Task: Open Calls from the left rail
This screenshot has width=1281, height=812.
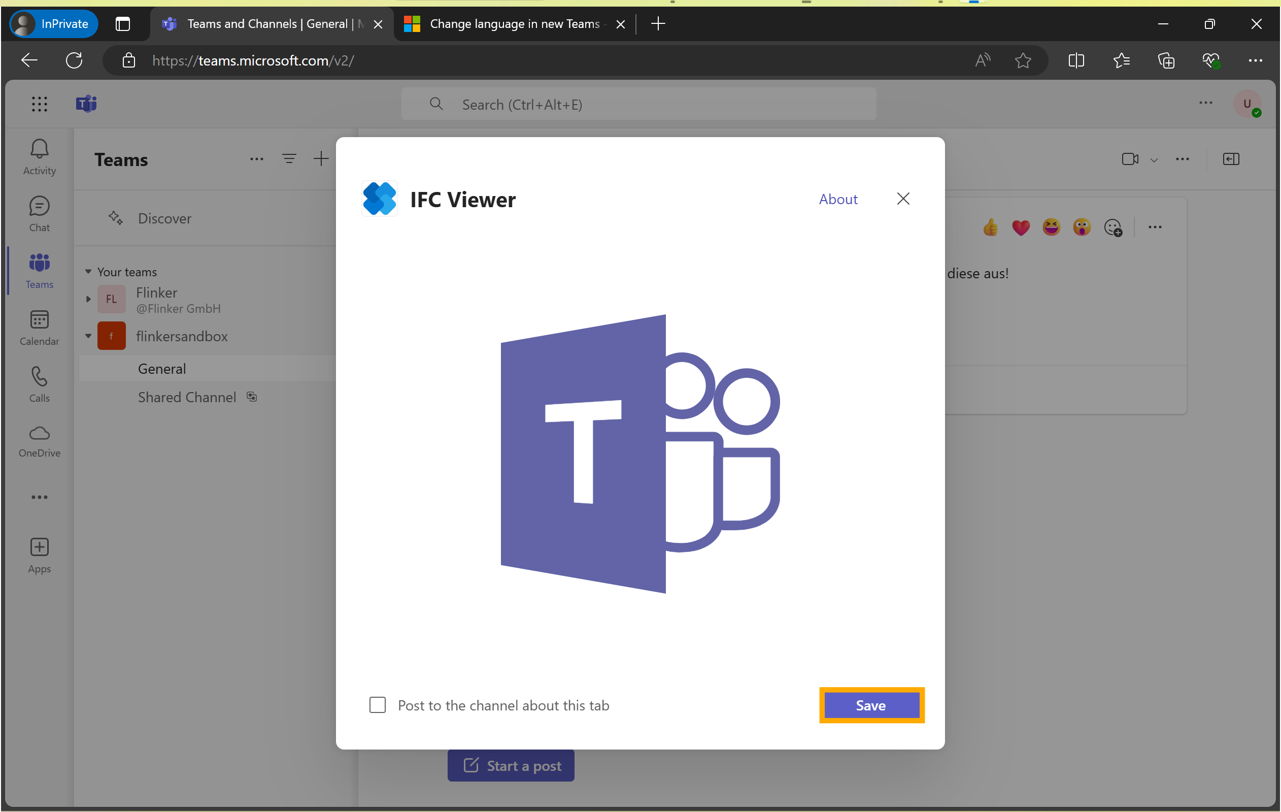Action: point(40,384)
